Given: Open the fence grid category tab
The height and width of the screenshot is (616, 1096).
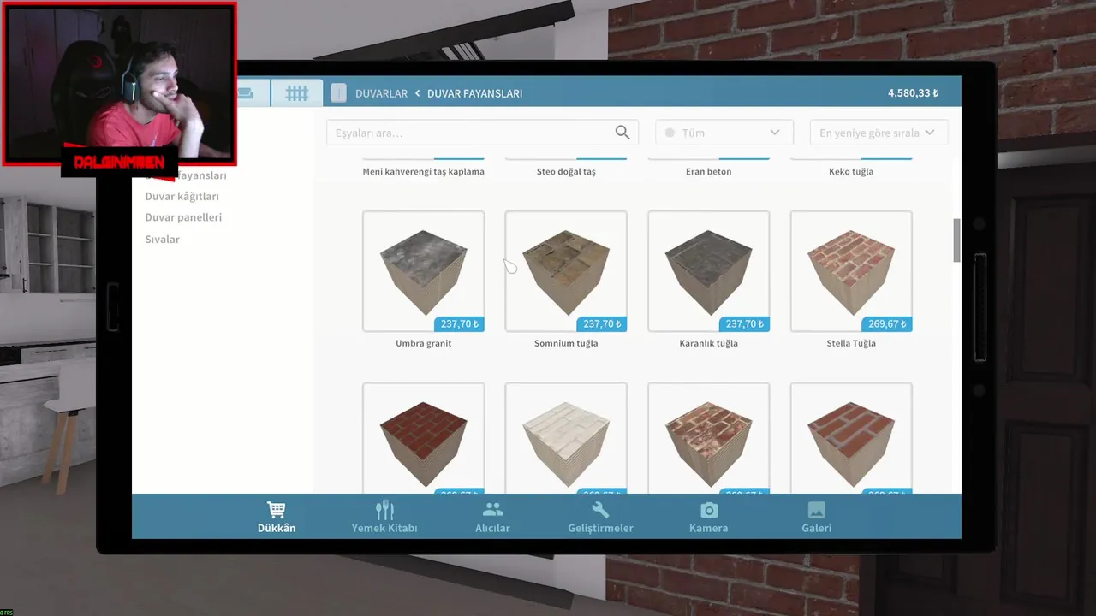Looking at the screenshot, I should click(x=297, y=92).
